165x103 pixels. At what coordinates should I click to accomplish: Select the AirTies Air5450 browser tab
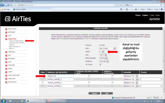coord(31,9)
